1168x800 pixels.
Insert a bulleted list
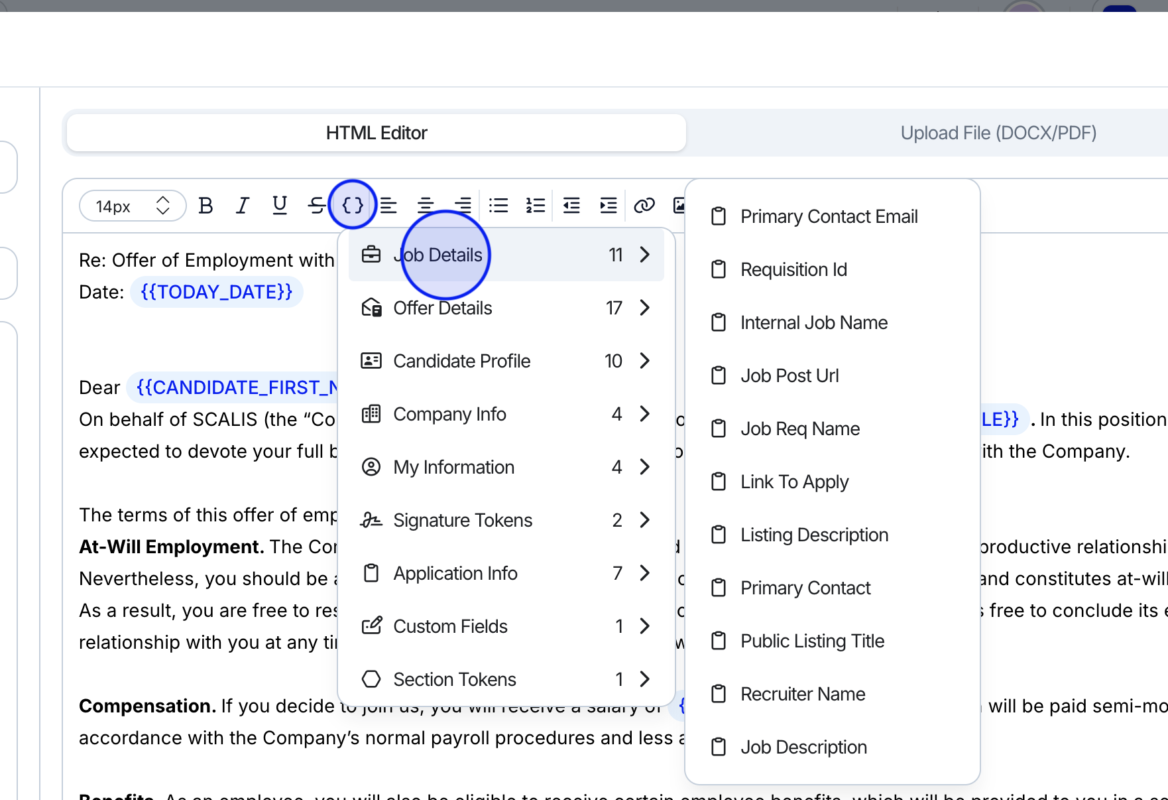click(x=498, y=206)
